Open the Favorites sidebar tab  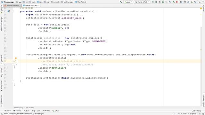tap(2, 72)
